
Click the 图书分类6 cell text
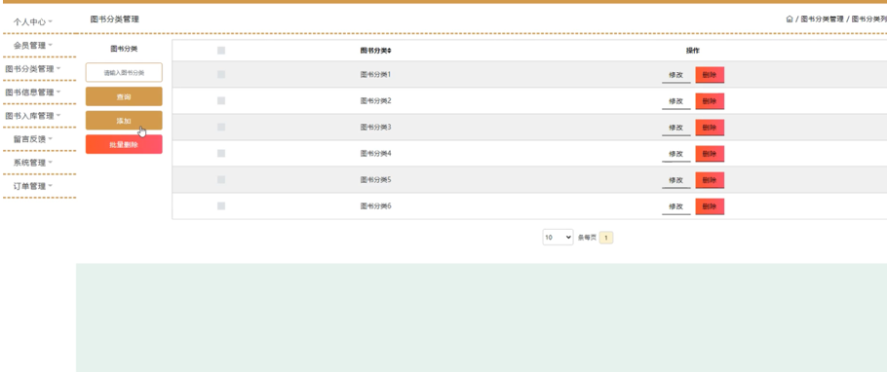tap(375, 205)
